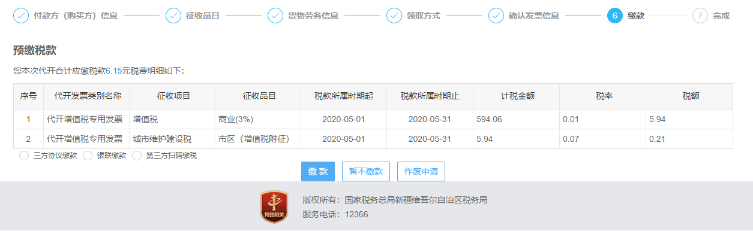This screenshot has width=753, height=231.
Task: Click the checkmark icon for 付款方(购买方)信息 step
Action: coord(21,16)
